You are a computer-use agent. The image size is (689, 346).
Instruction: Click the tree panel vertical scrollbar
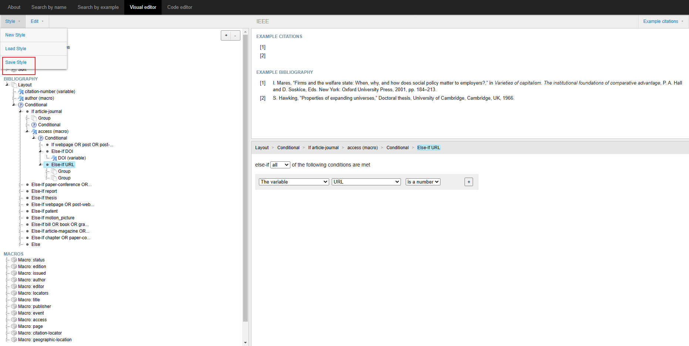pyautogui.click(x=245, y=178)
